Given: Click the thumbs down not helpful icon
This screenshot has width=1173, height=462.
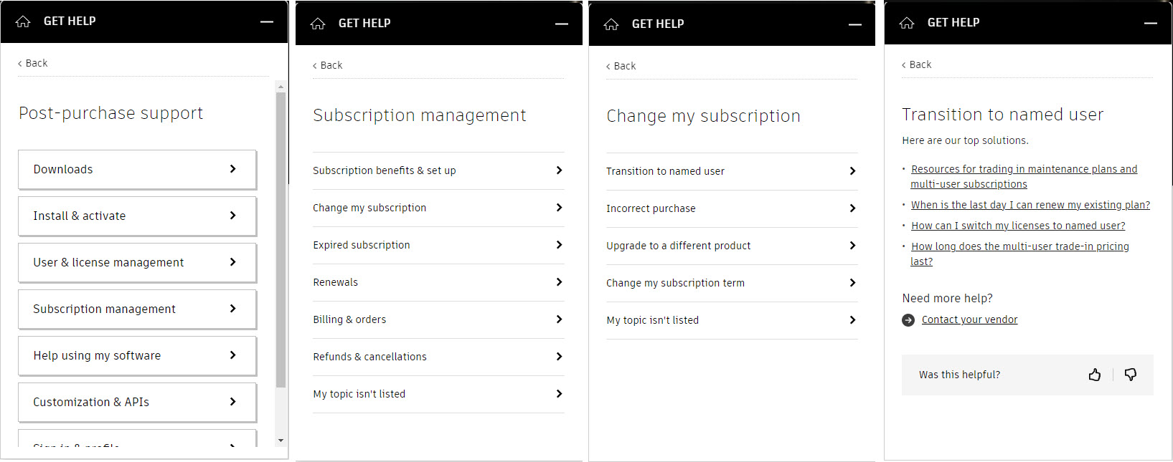Looking at the screenshot, I should coord(1131,375).
